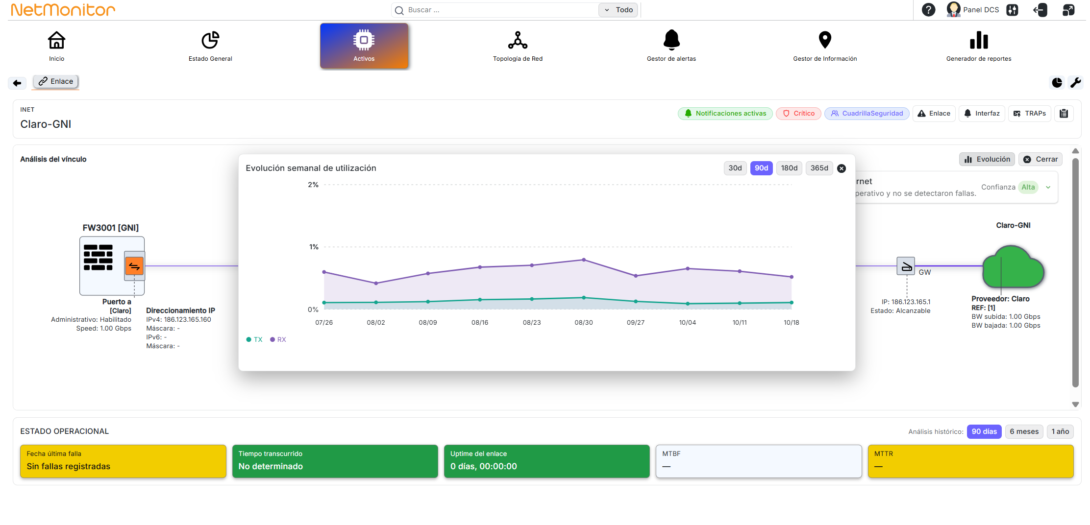Toggle the RX series legend
Viewport: 1090px width, 525px height.
click(278, 339)
